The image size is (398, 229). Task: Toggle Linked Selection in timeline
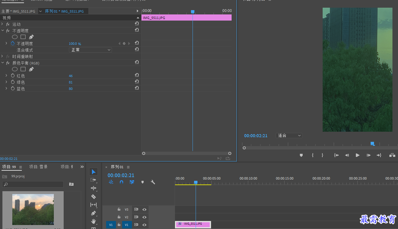(x=132, y=182)
